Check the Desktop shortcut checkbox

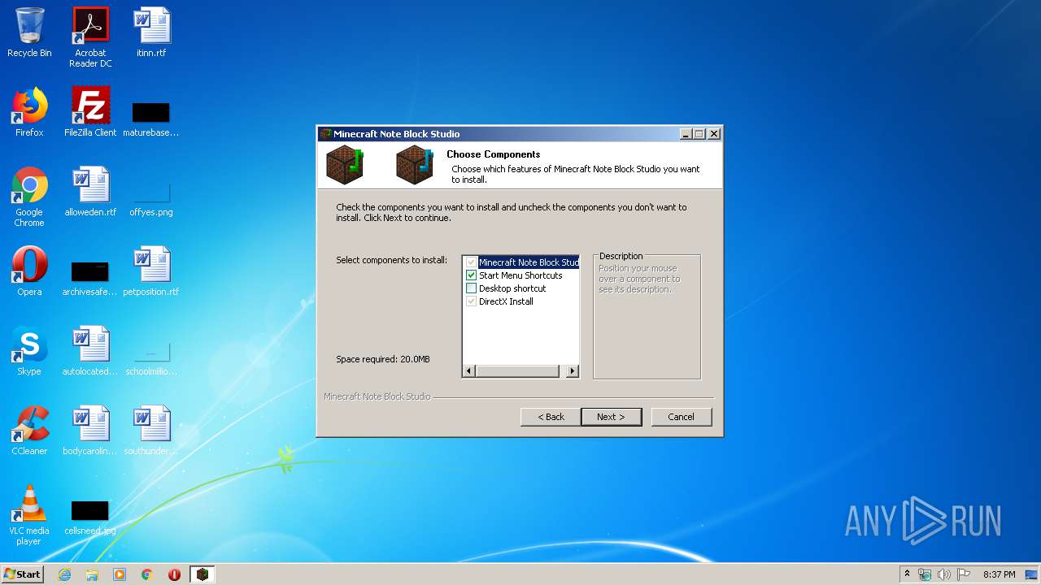pos(471,288)
